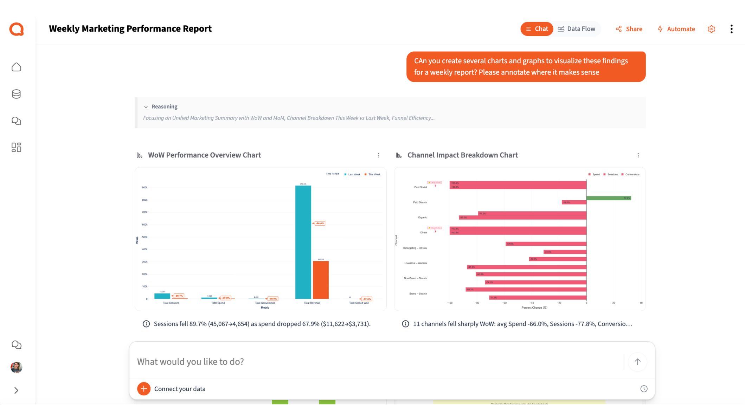Switch to the Data Flow view

[x=577, y=29]
